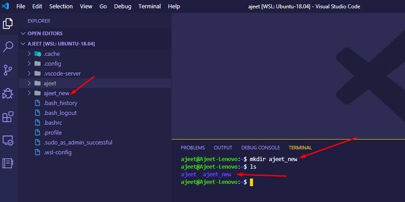Viewport: 405px width, 202px height.
Task: Expand the ajeet folder chevron
Action: [x=29, y=83]
